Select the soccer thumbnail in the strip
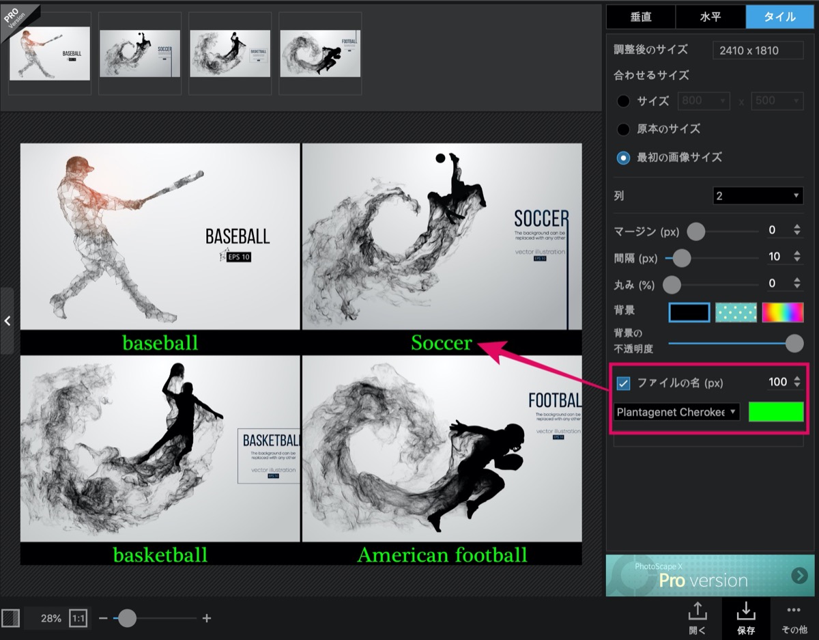 (140, 53)
